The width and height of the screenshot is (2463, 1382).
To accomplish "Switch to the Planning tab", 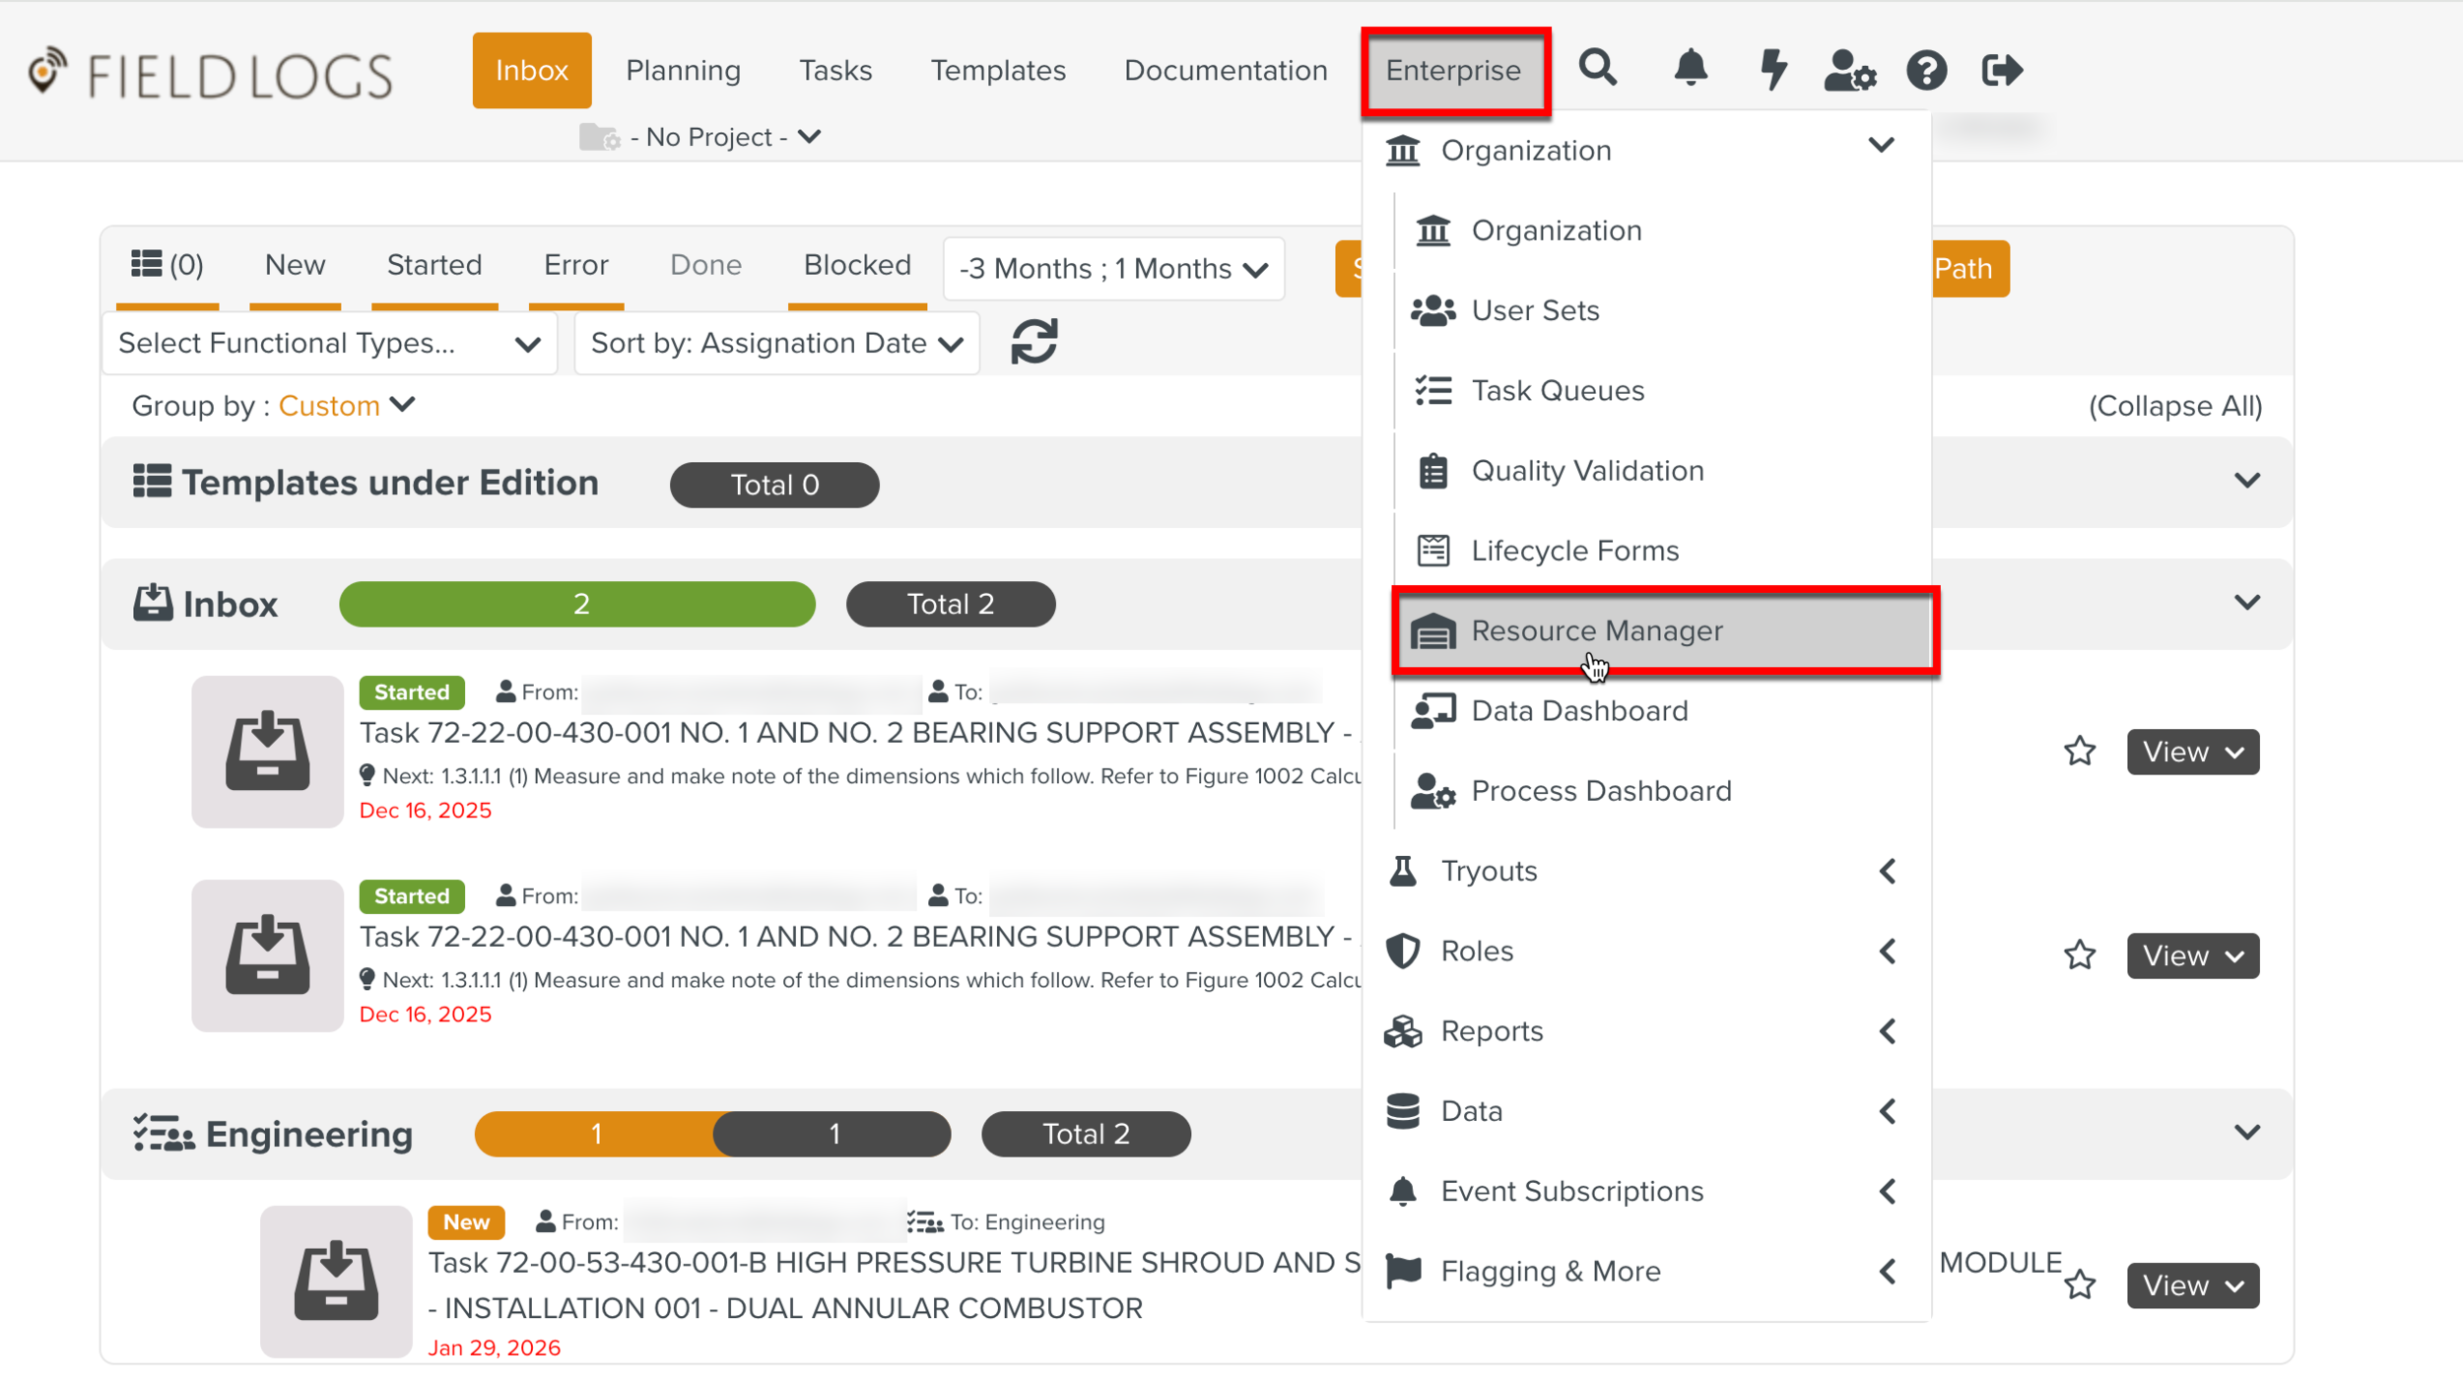I will 683,69.
